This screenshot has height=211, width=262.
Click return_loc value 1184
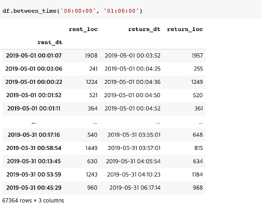point(197,174)
